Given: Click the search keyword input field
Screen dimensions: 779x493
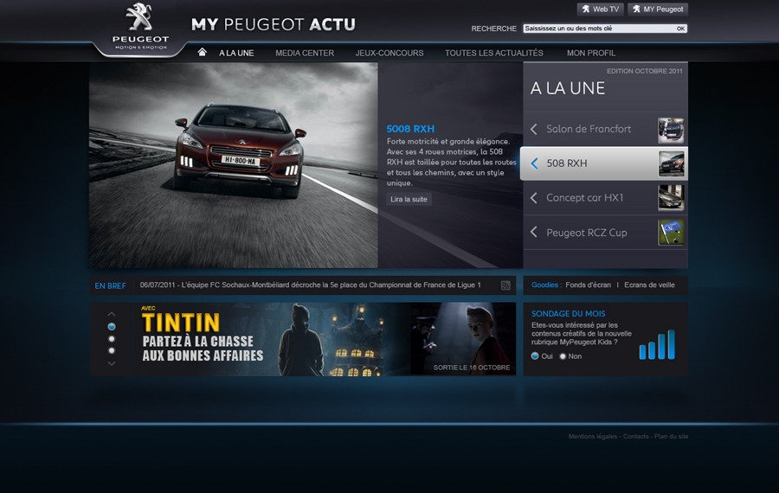Looking at the screenshot, I should [597, 29].
